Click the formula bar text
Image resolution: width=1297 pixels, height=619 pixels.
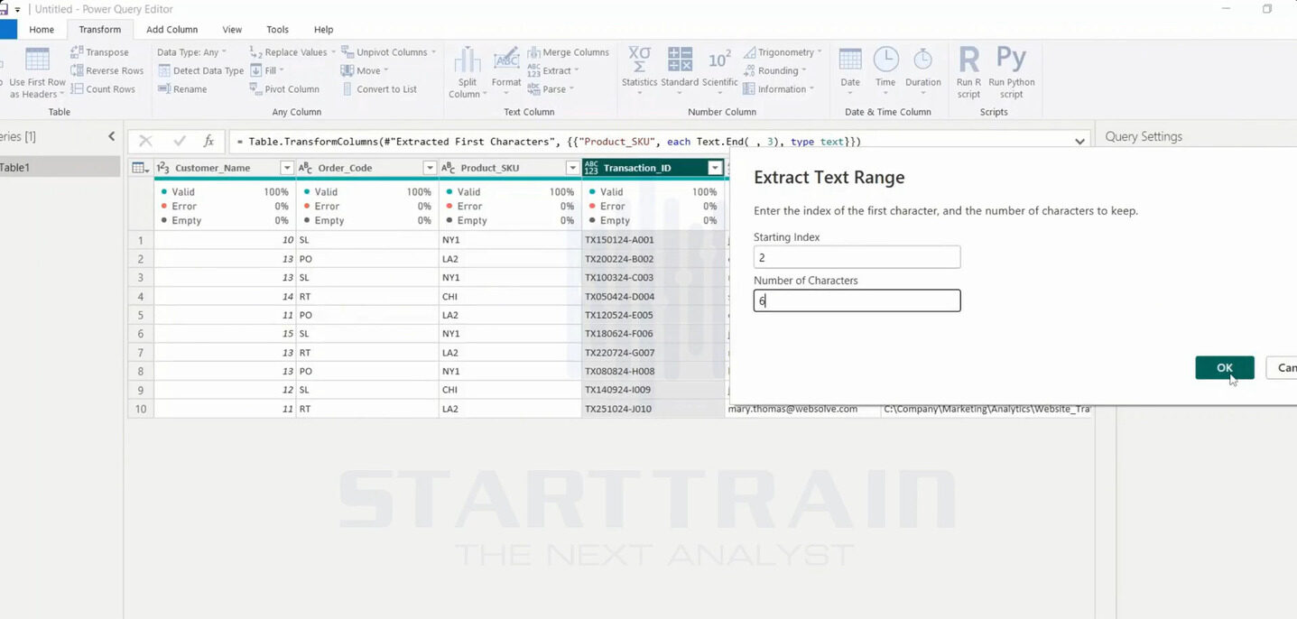coord(549,142)
